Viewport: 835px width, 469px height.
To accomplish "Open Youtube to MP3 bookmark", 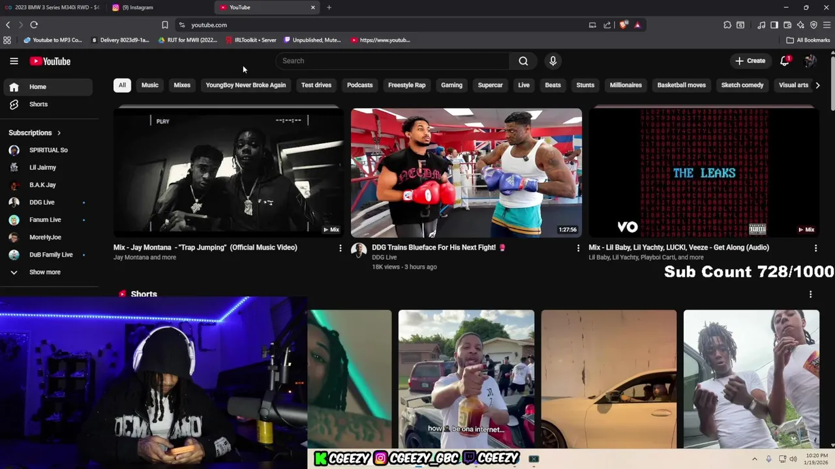I will tap(52, 40).
